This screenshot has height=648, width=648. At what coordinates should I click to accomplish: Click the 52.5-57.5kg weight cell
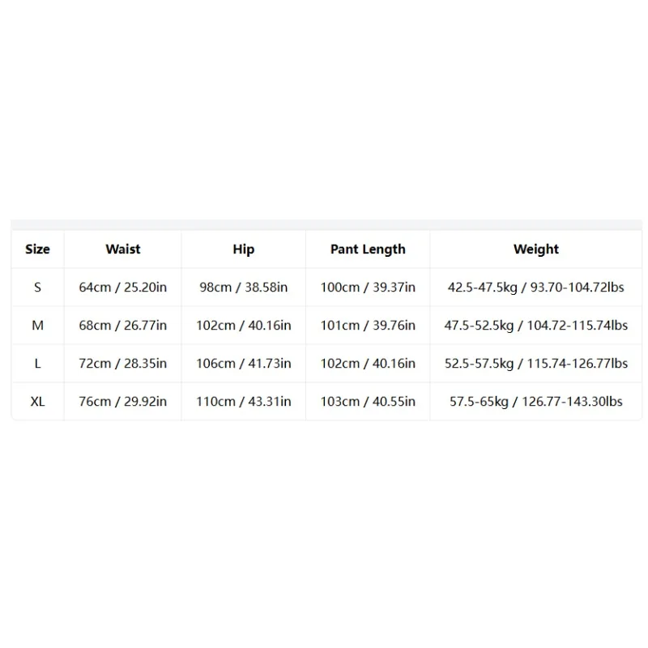[x=536, y=363]
